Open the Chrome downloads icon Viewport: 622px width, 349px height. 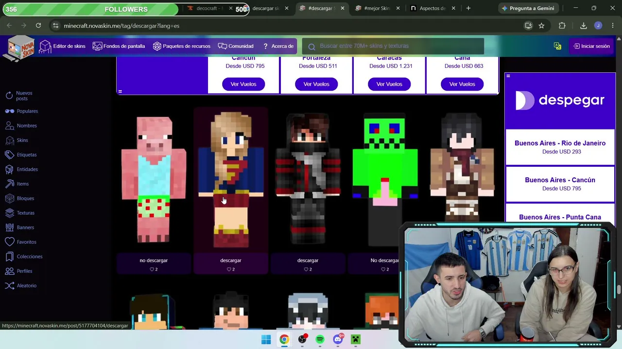[x=584, y=26]
